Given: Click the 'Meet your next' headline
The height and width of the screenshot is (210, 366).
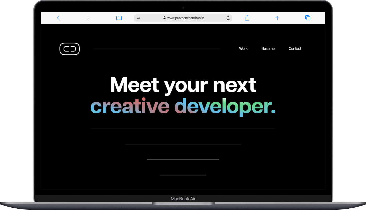Looking at the screenshot, I should click(x=183, y=84).
